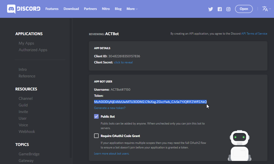Open the API Terms of Service link
274x164 pixels.
tap(254, 34)
